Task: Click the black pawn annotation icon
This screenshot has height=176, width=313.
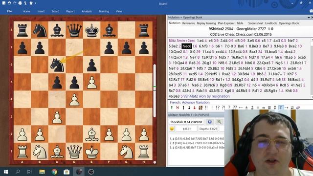Action: pyautogui.click(x=189, y=108)
